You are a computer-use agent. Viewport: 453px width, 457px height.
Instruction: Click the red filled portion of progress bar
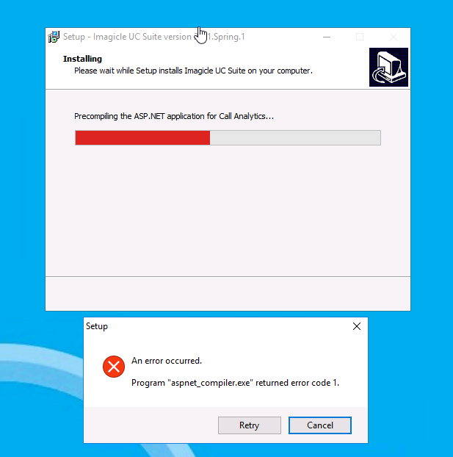142,137
